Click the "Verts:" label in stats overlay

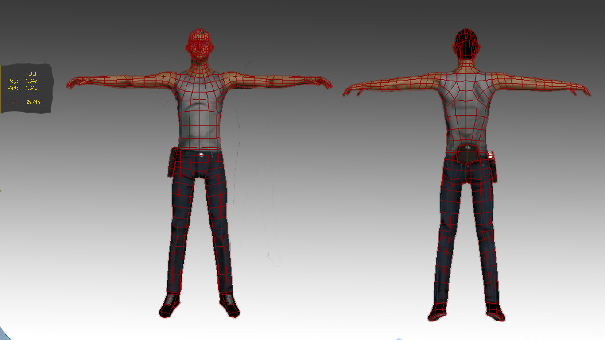point(14,88)
